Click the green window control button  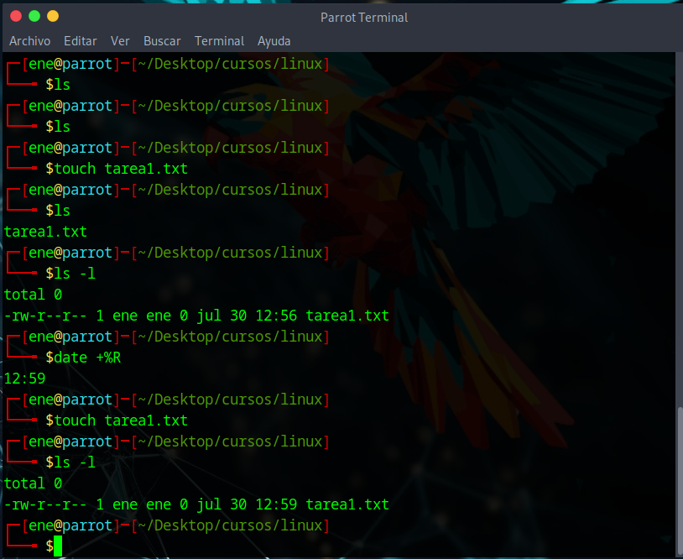(x=34, y=16)
